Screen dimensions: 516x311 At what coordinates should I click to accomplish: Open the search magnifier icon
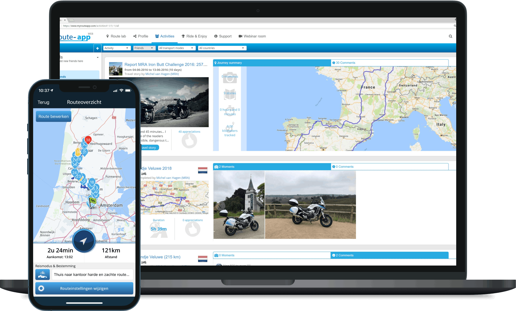451,36
